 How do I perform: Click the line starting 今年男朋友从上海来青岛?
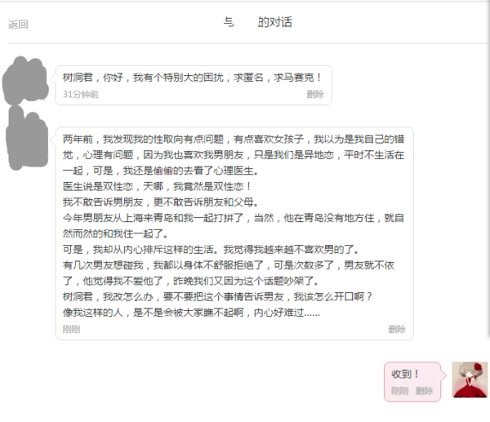233,218
